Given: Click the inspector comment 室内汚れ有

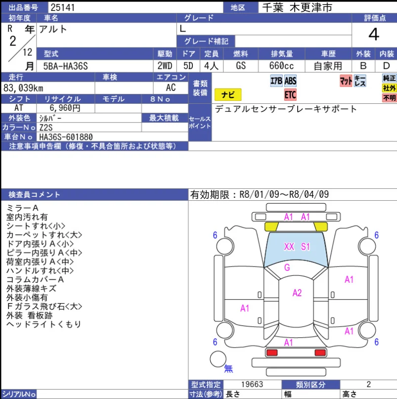Looking at the screenshot, I should (x=27, y=217).
